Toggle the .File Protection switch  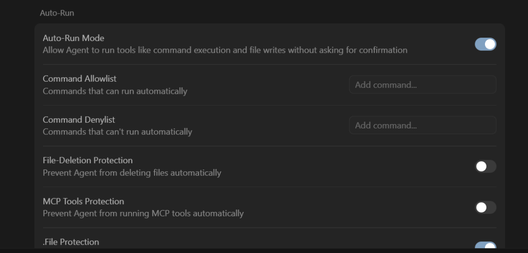coord(485,246)
